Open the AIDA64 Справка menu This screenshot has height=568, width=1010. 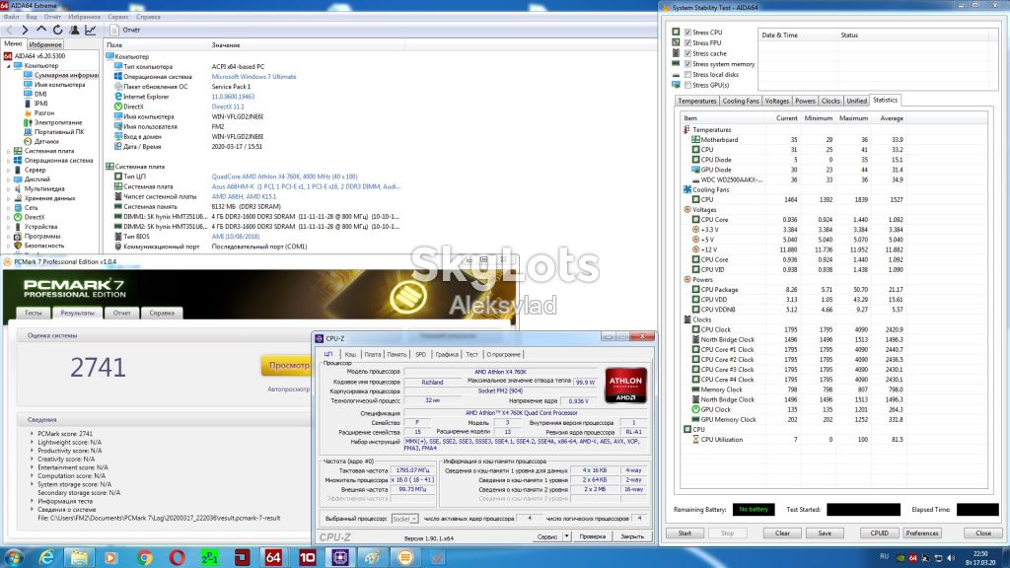pos(148,17)
